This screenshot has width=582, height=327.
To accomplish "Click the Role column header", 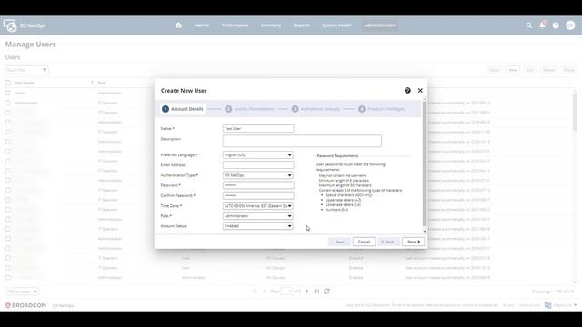I will [102, 83].
